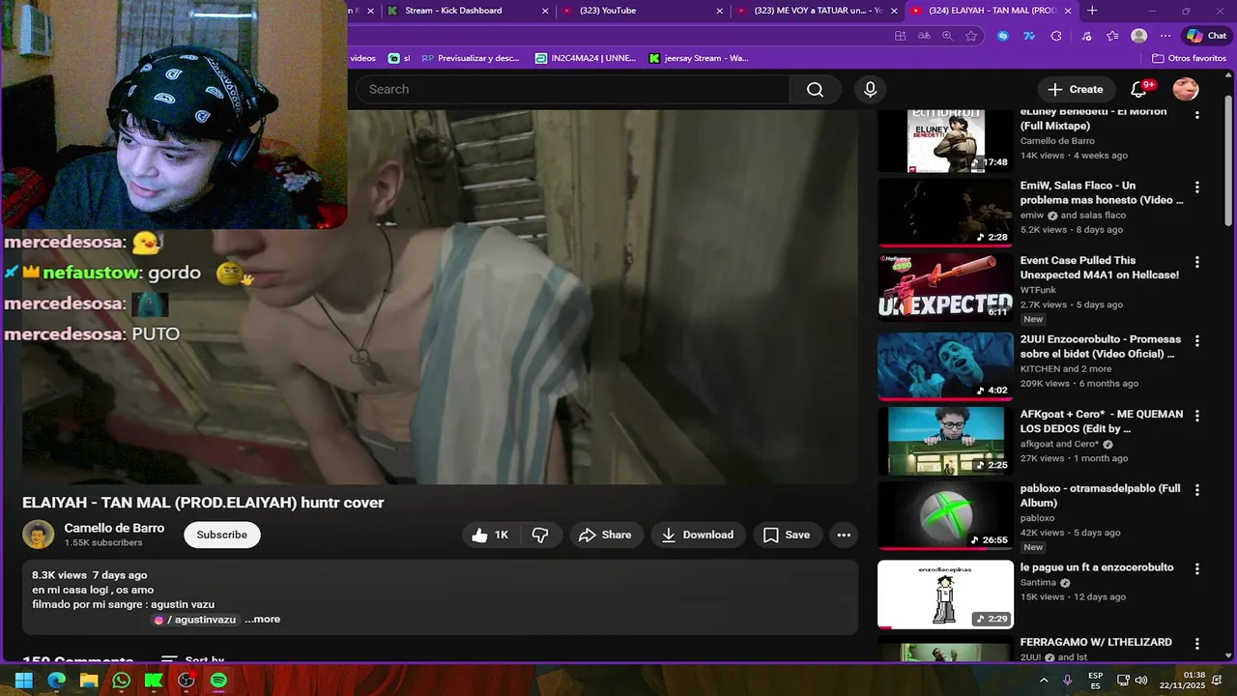This screenshot has height=696, width=1237.
Task: Open a new browser tab
Action: pos(1092,11)
